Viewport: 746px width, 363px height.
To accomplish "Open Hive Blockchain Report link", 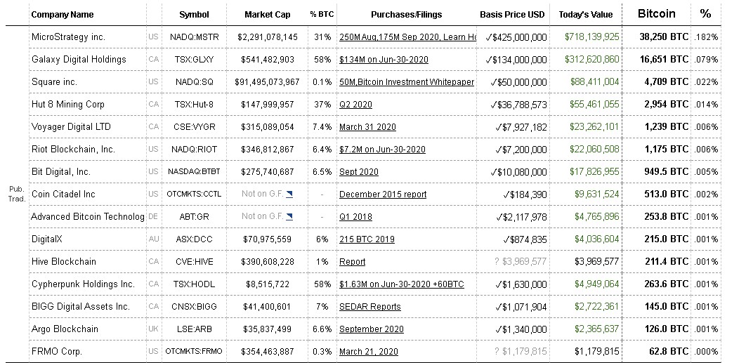I will 352,262.
